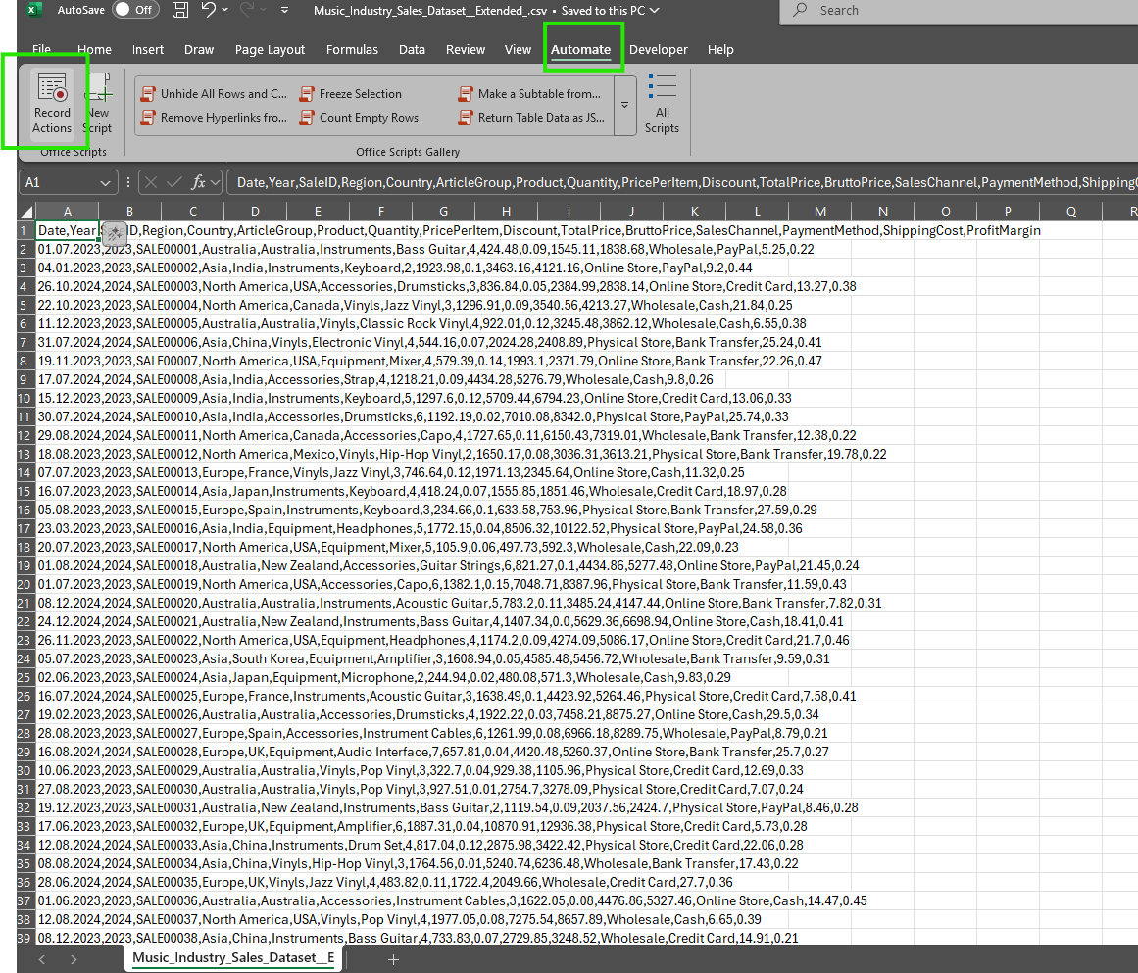Viewport: 1138px width, 973px height.
Task: Open the Help tab
Action: [x=720, y=49]
